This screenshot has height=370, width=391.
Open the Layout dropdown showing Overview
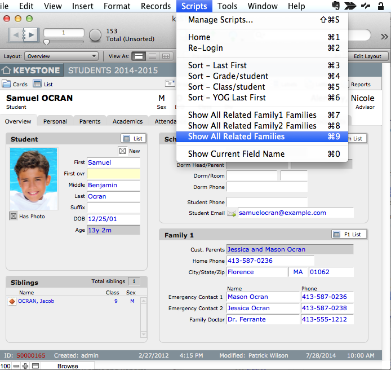pyautogui.click(x=61, y=56)
